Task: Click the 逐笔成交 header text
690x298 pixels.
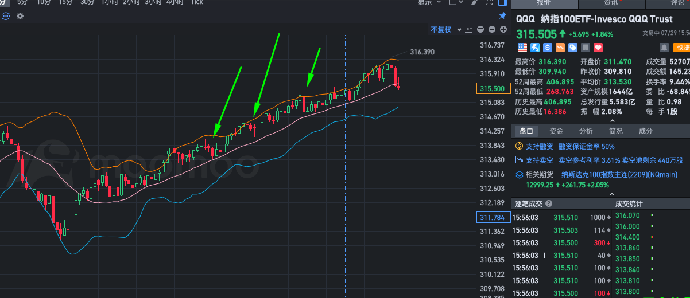Action: click(529, 203)
